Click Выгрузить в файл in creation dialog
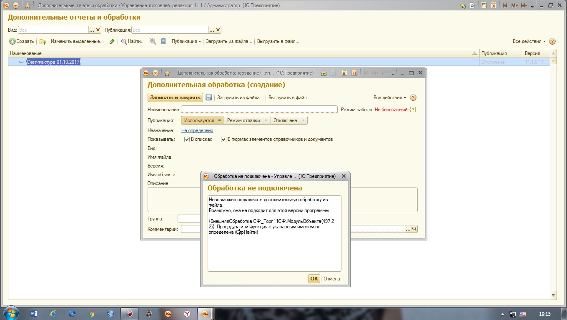This screenshot has width=567, height=320. [x=289, y=97]
